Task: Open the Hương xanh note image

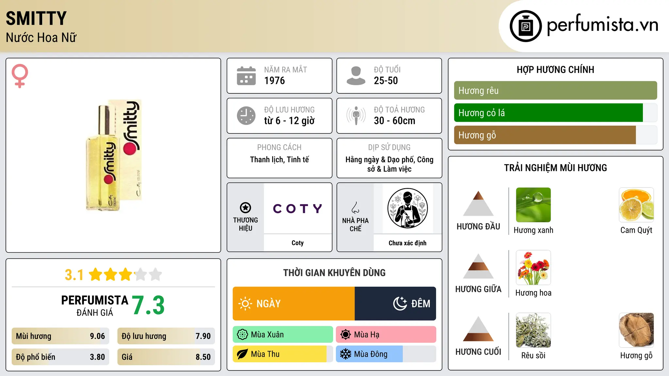Action: 533,205
